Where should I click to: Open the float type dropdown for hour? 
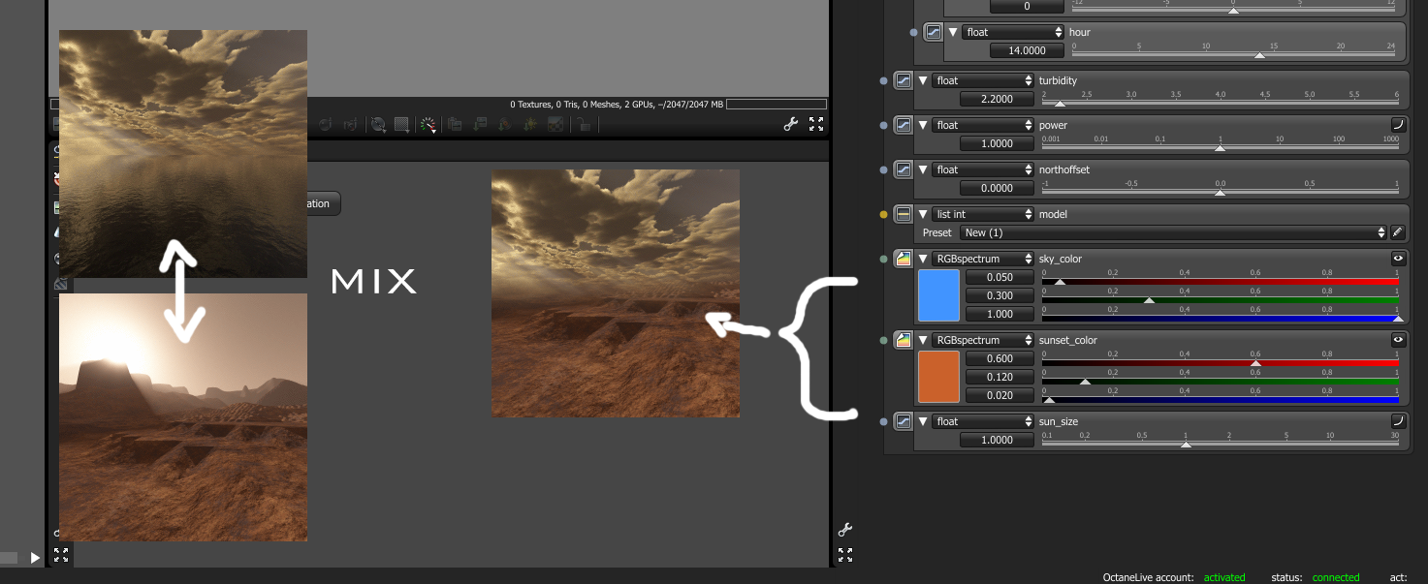[1013, 32]
